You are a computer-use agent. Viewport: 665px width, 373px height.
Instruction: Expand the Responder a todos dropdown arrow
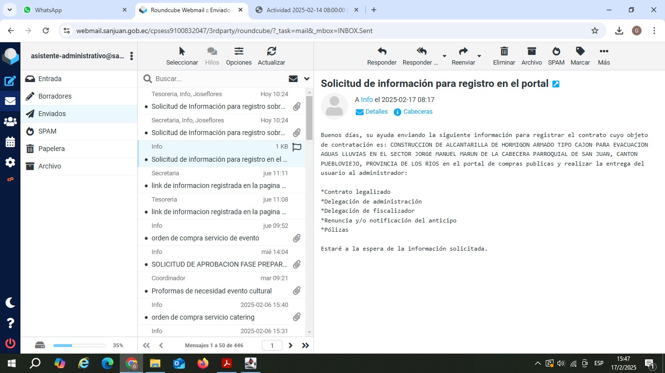(x=444, y=56)
